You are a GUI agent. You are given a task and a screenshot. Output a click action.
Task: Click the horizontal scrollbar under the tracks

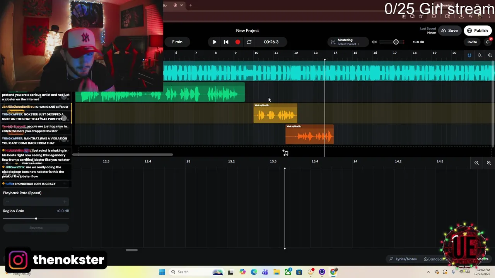click(x=123, y=154)
